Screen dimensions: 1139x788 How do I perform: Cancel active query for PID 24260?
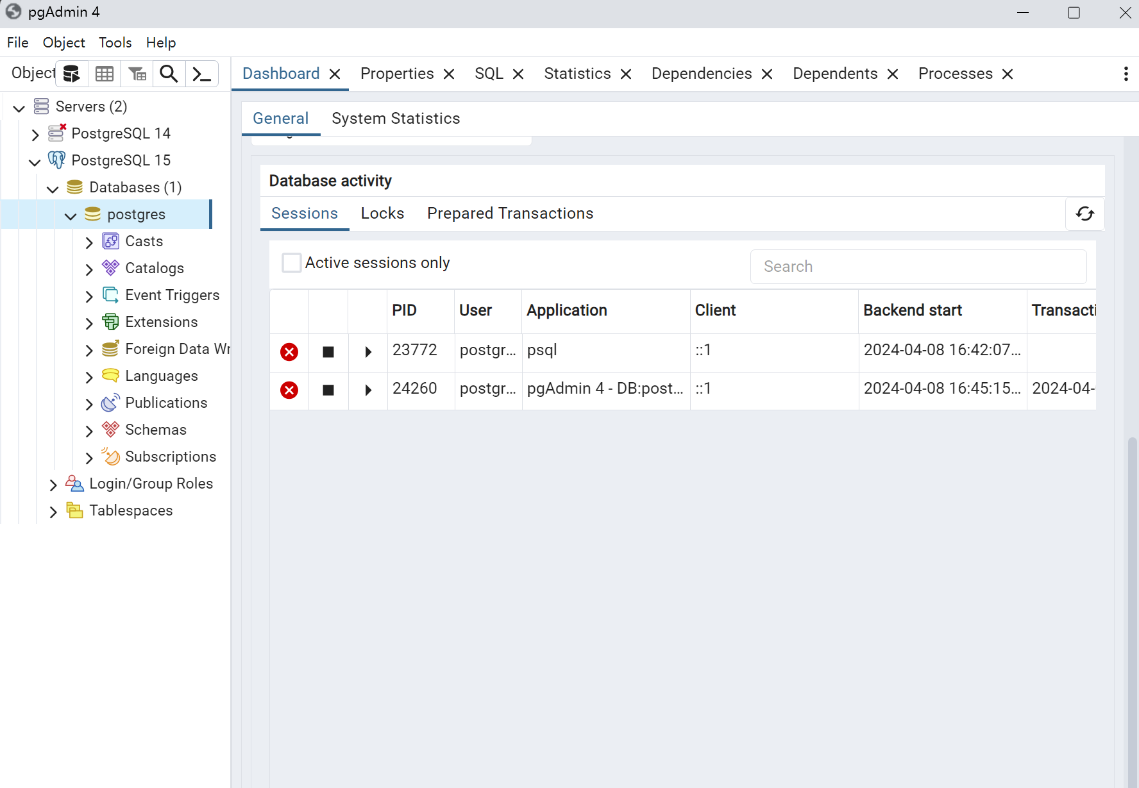tap(328, 390)
